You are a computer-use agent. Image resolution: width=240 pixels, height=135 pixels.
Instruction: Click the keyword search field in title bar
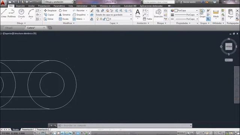click(x=159, y=2)
